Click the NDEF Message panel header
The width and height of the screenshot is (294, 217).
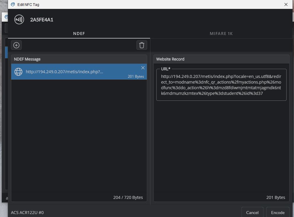point(27,59)
